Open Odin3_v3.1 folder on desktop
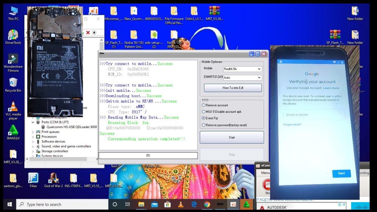377x212 pixels. [x=194, y=13]
